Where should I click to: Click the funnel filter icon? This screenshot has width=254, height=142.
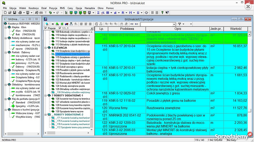(x=179, y=24)
